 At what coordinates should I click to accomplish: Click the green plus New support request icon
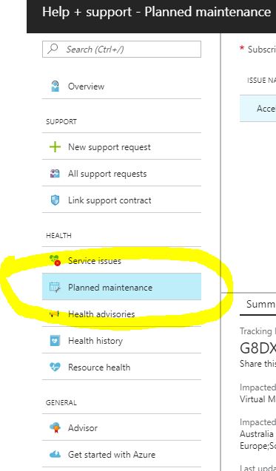55,147
